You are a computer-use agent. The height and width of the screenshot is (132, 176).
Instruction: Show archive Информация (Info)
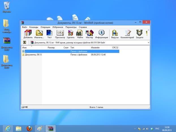click(102, 34)
